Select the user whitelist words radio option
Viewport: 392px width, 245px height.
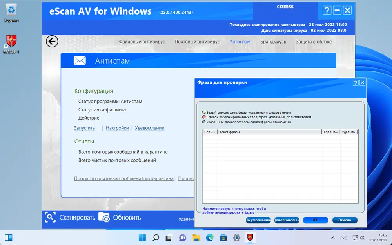point(204,113)
